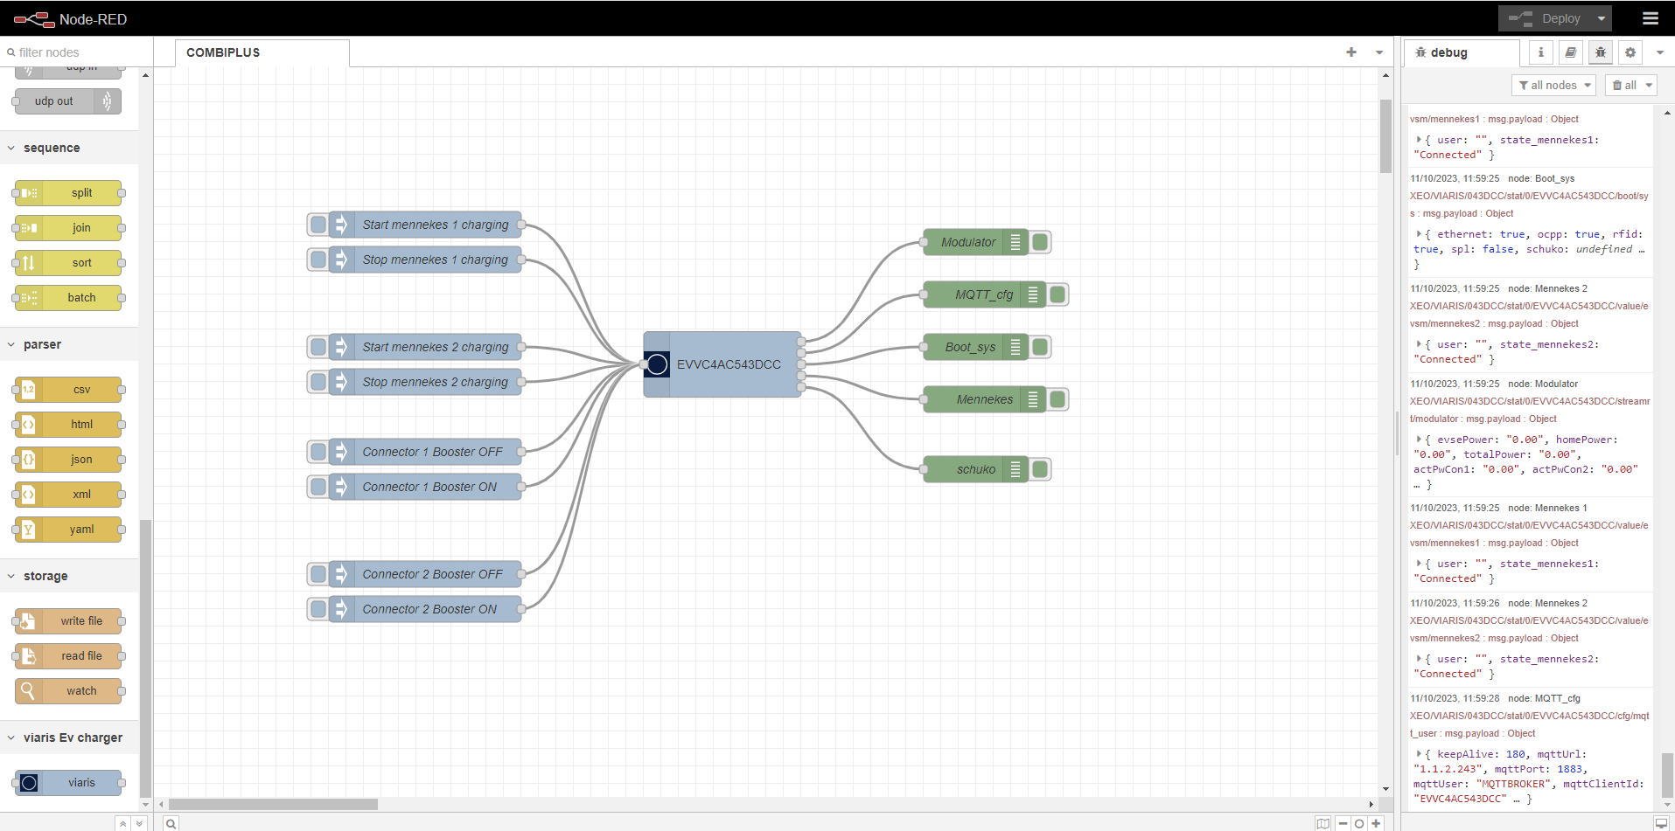Toggle the Mennekes debug node output

(1057, 399)
